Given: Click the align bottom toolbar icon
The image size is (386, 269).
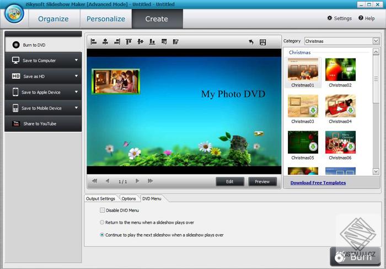Looking at the screenshot, I should coord(152,41).
